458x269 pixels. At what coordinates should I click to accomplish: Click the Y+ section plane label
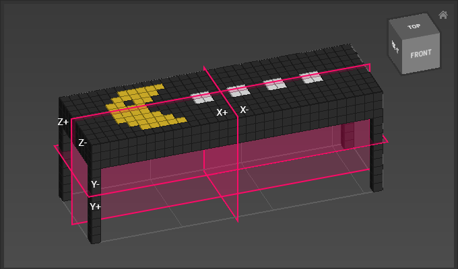tap(96, 206)
